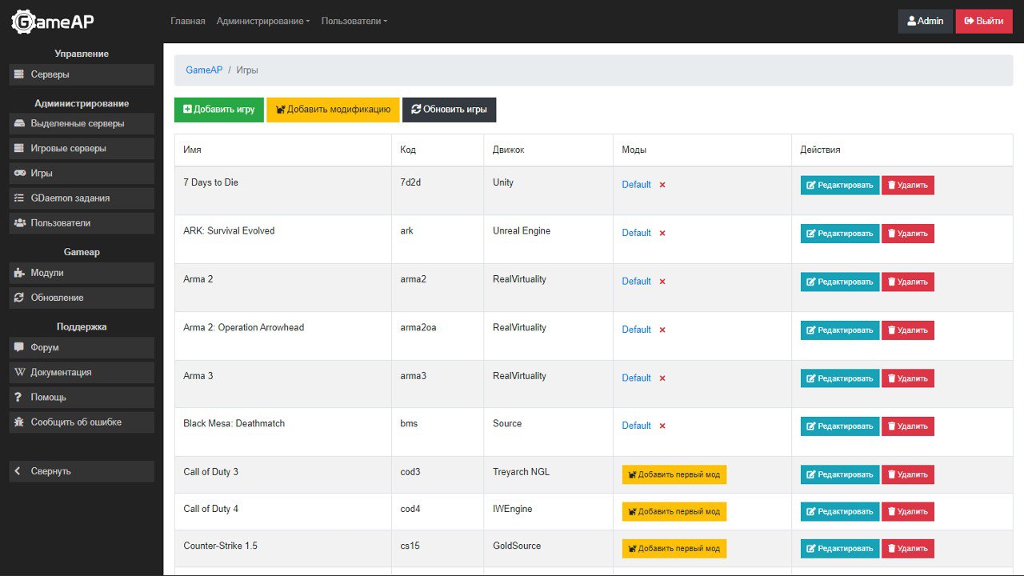Delete Call of Duty 3 game
This screenshot has height=576, width=1024.
[x=908, y=474]
